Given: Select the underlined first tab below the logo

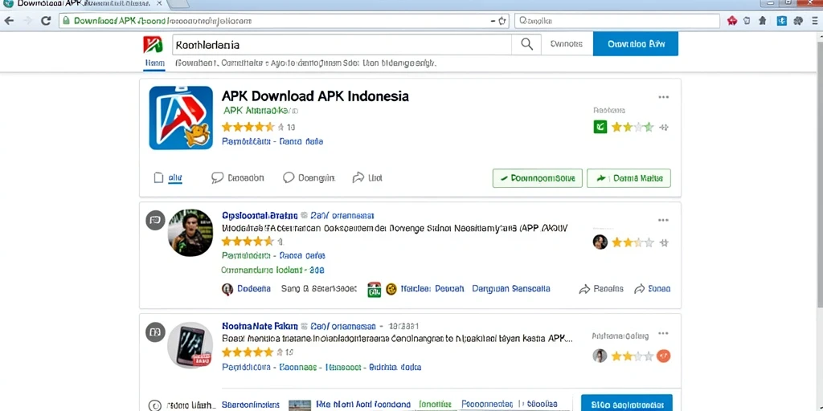Looking at the screenshot, I should coord(154,63).
